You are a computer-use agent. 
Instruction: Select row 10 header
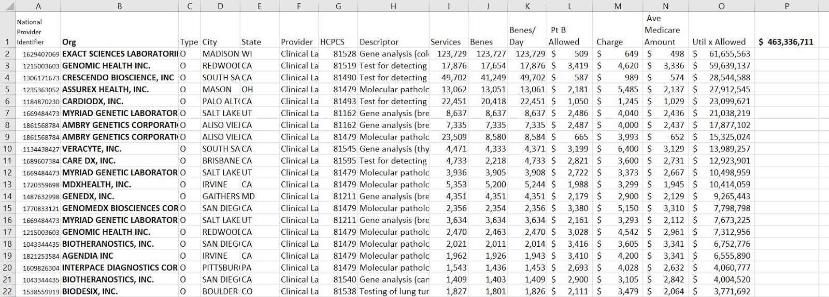(7, 149)
